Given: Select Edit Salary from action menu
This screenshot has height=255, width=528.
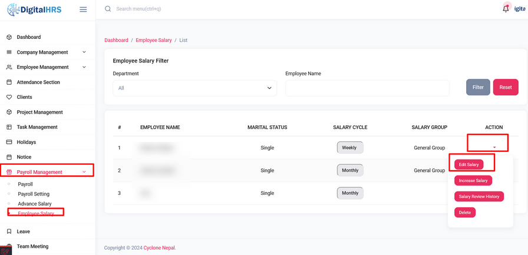Looking at the screenshot, I should (x=469, y=164).
